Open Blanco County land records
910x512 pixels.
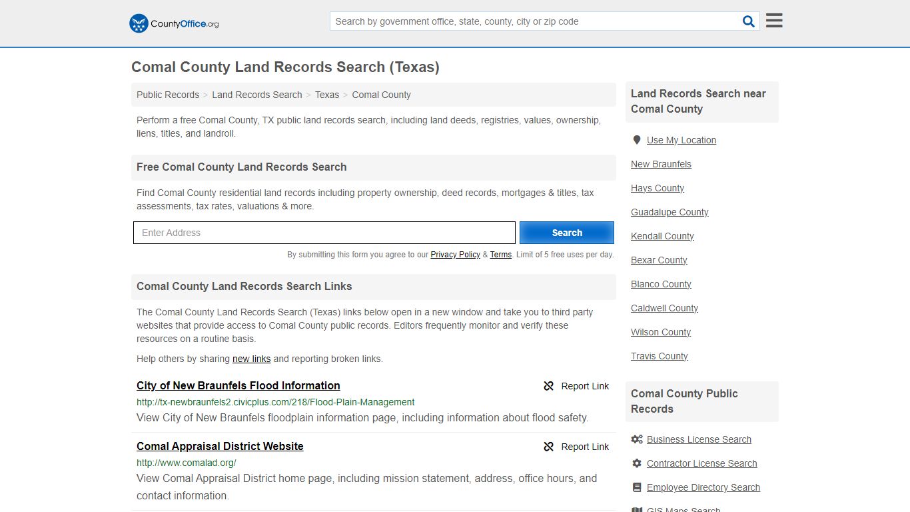pyautogui.click(x=661, y=284)
